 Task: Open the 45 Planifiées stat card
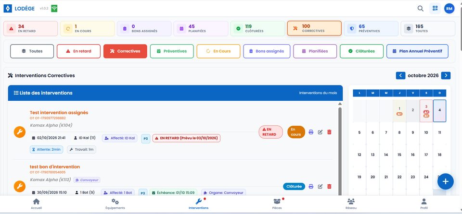(201, 28)
